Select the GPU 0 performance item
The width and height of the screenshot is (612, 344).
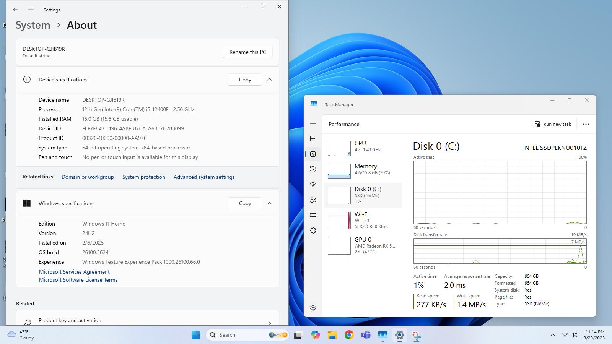click(x=363, y=246)
